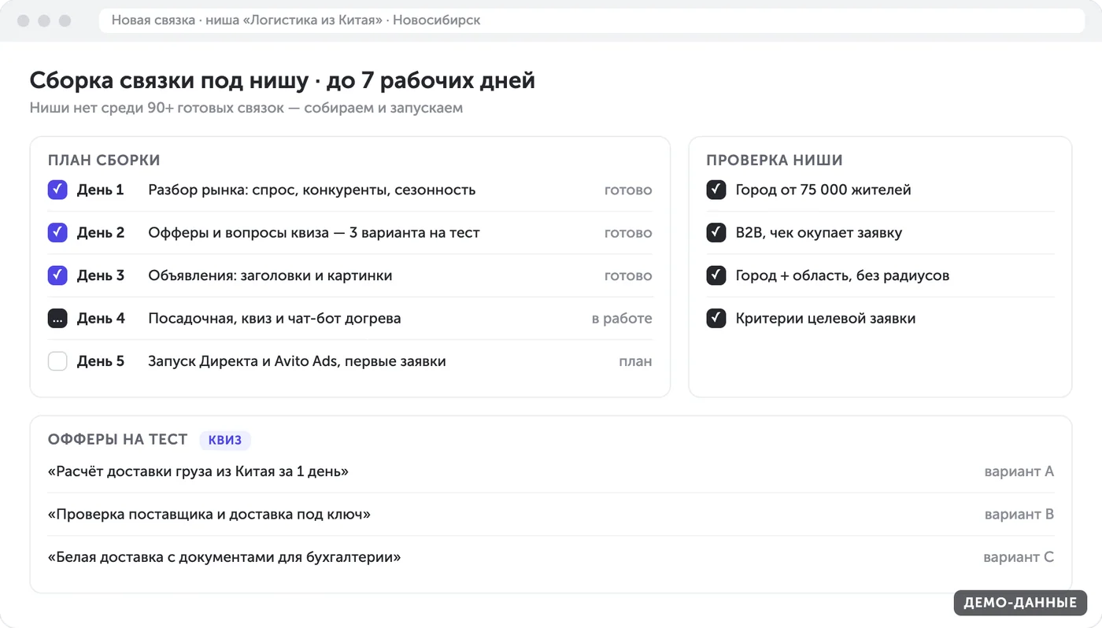Click the «в работе» status of День 4
The height and width of the screenshot is (628, 1102).
point(622,319)
